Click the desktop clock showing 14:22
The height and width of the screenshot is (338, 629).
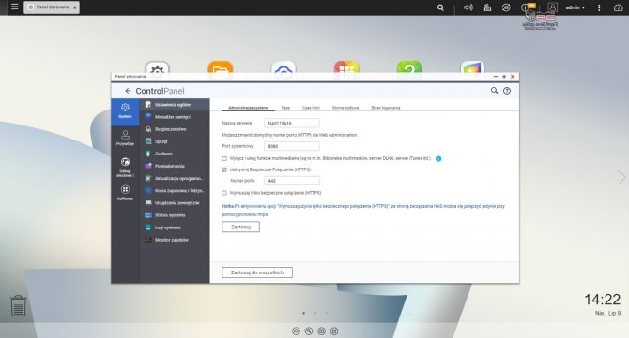602,300
